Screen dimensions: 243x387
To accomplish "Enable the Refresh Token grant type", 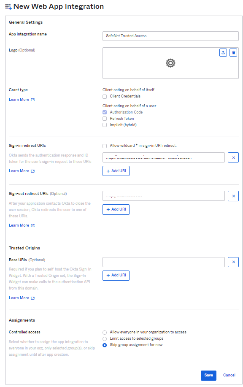I will pyautogui.click(x=105, y=119).
